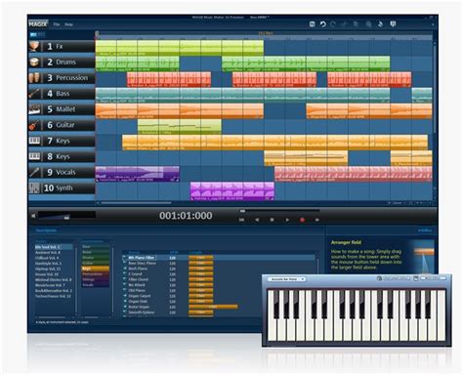Click the MAGIX logo

click(38, 24)
